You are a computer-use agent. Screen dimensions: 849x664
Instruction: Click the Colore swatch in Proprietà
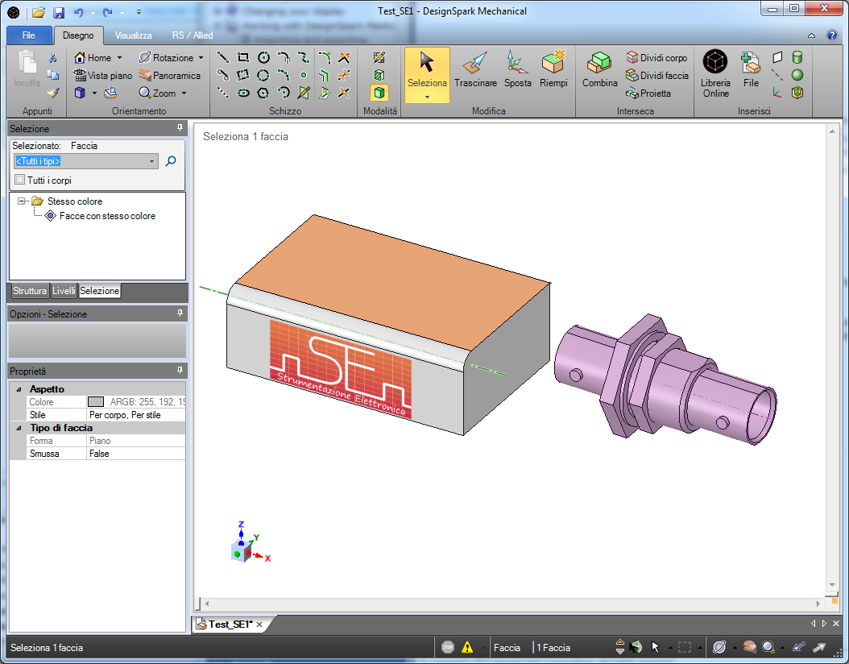[x=96, y=402]
